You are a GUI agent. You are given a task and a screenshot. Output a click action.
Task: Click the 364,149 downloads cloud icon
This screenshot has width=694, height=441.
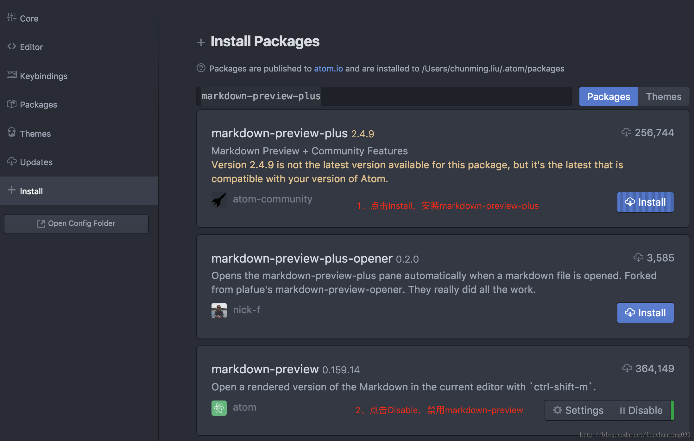(627, 368)
